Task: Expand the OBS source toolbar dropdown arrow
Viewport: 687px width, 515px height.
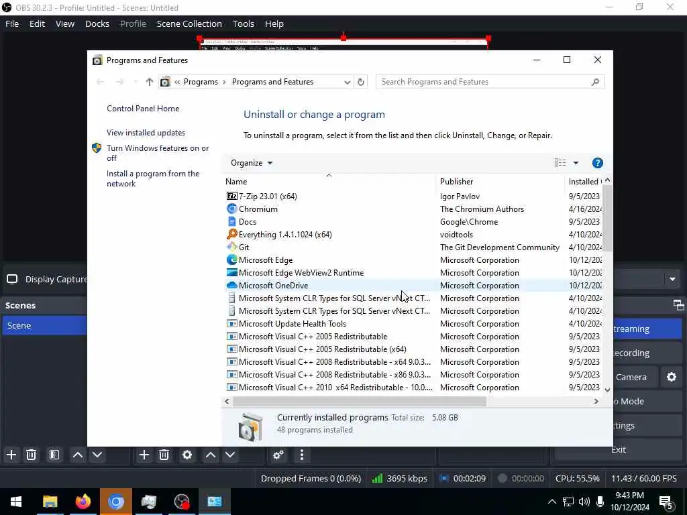Action: click(672, 280)
